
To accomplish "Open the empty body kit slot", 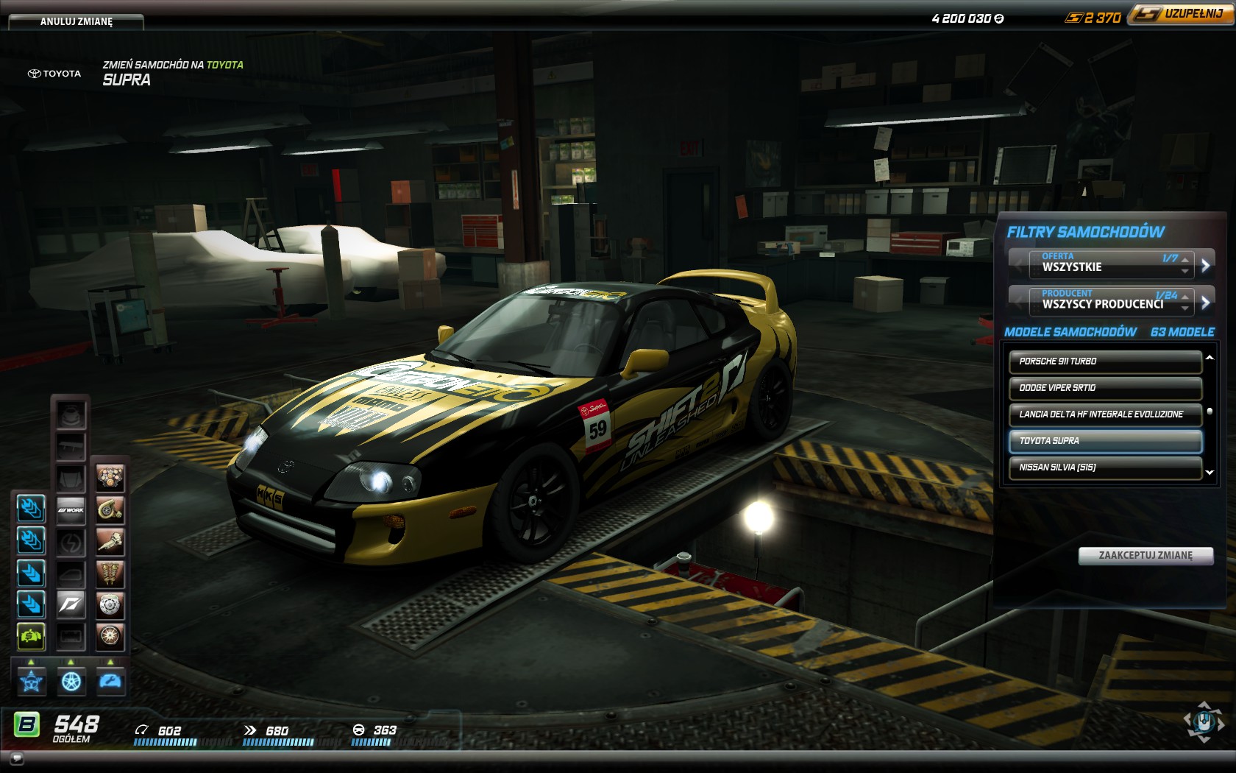I will pos(71,414).
